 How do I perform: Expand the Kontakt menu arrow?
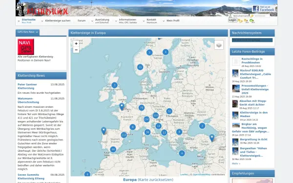(x=144, y=21)
